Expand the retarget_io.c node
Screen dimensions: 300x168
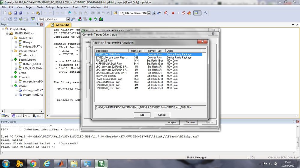(x=16, y=82)
